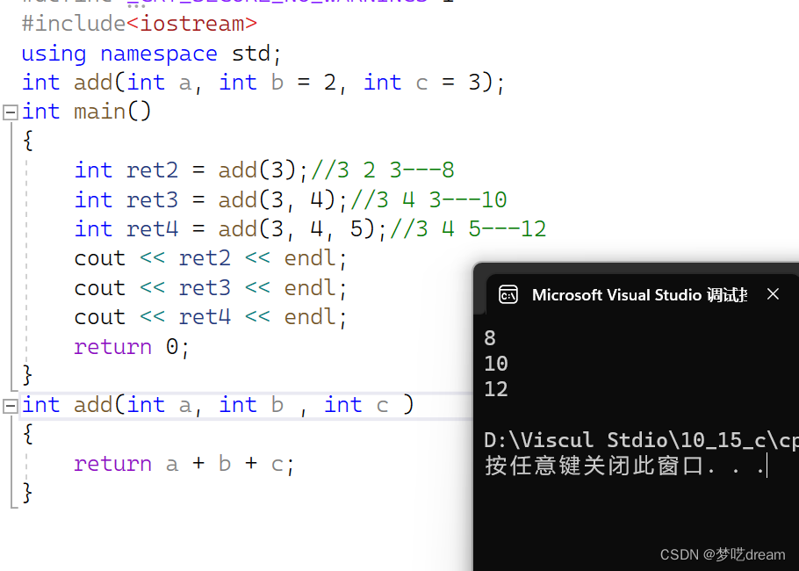Click the 'int ret2 = add(3);' statement

point(191,170)
